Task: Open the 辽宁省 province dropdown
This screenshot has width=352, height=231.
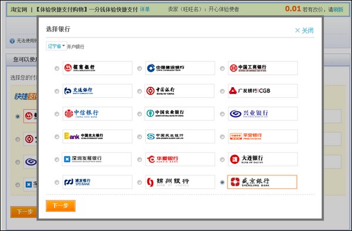Action: 56,46
